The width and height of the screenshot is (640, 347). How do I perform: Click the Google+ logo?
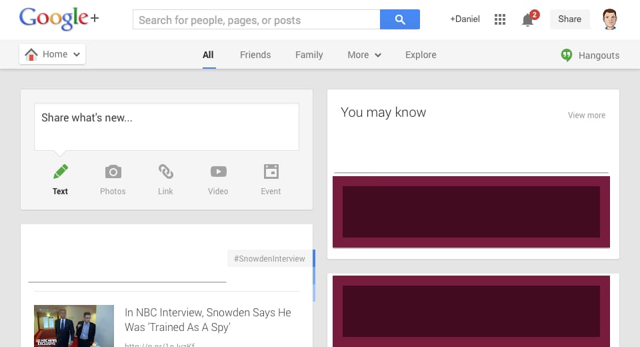coord(59,19)
